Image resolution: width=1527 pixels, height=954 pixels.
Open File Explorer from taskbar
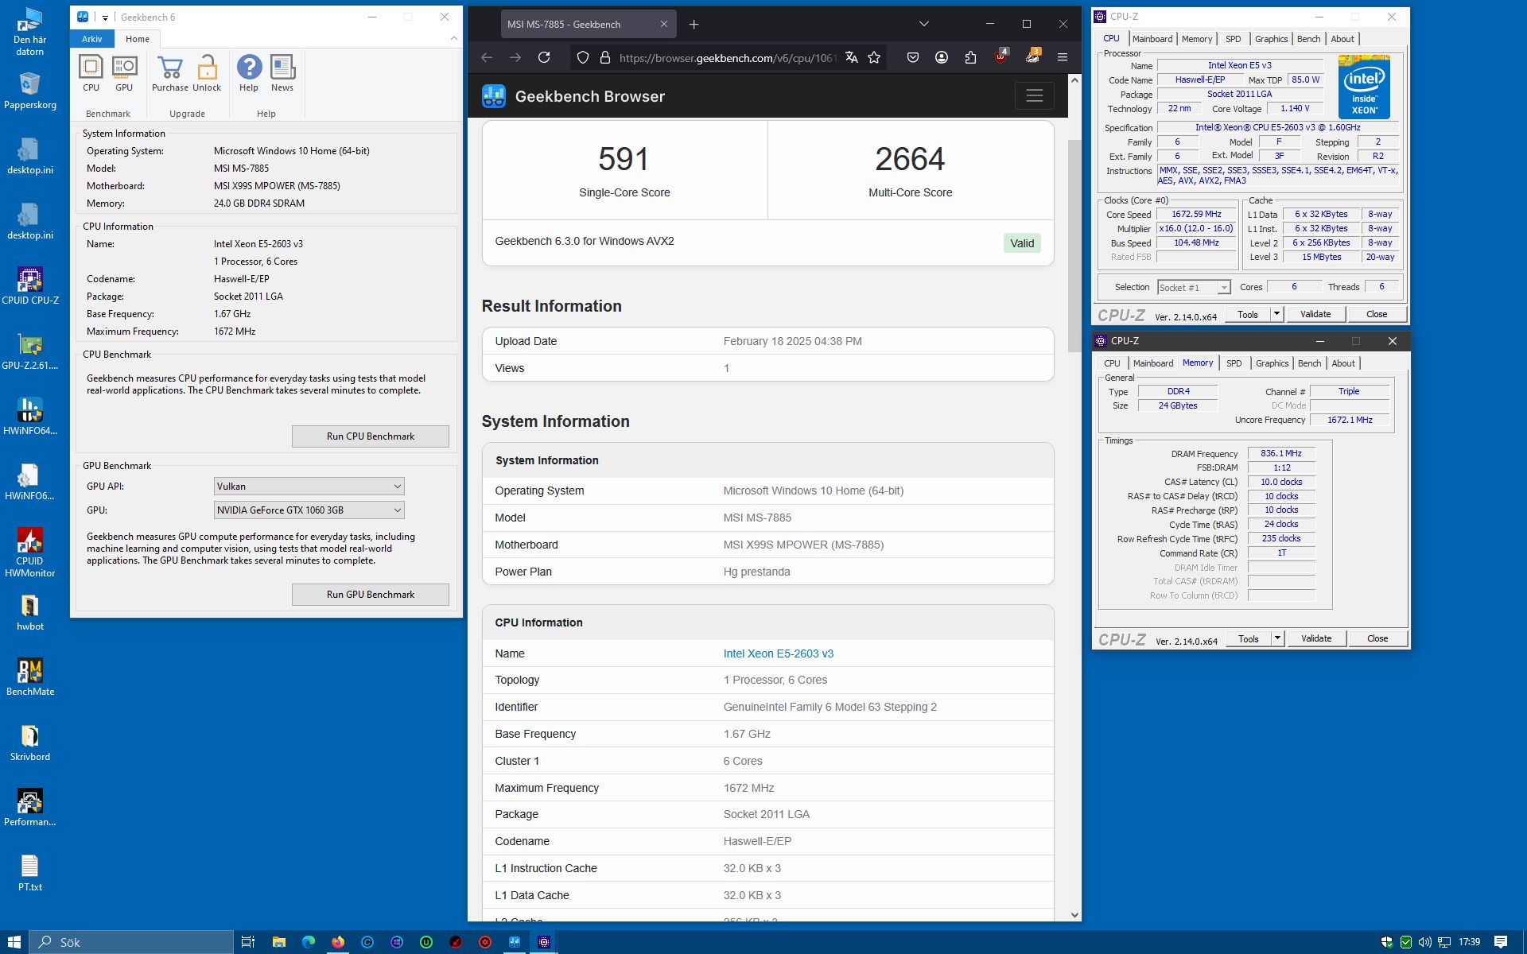[278, 942]
